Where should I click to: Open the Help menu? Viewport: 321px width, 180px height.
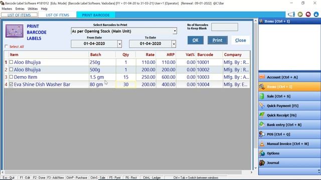click(44, 9)
